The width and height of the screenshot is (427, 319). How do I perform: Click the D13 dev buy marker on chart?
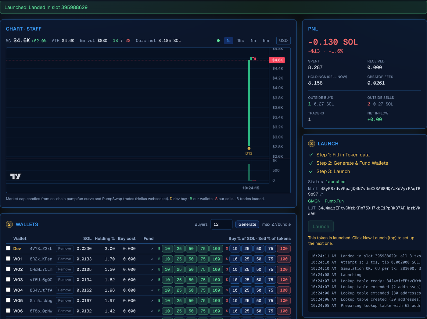click(x=249, y=151)
